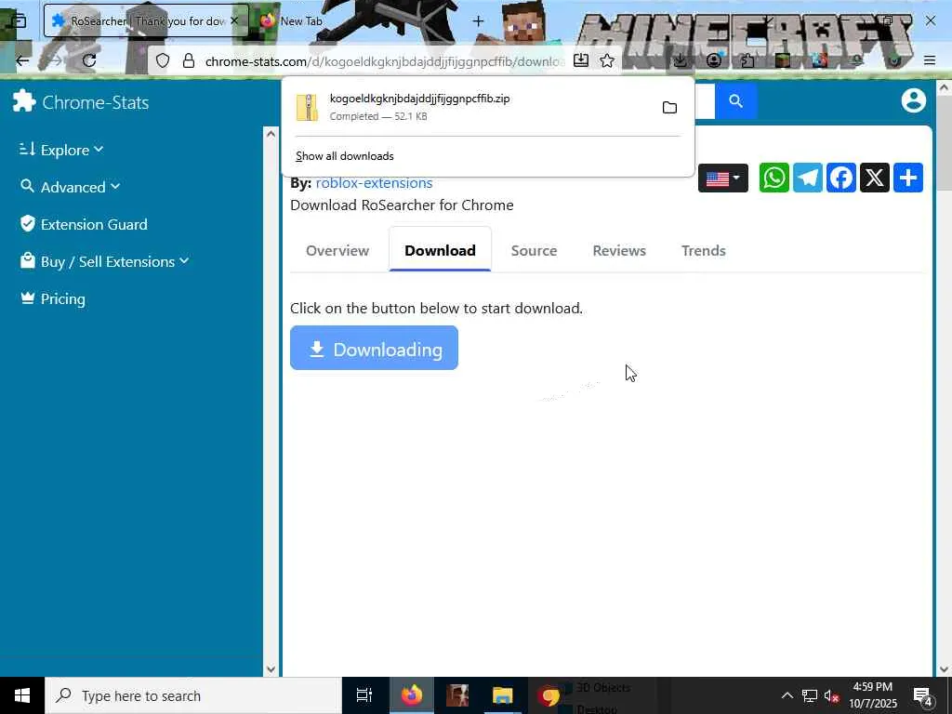Switch to the Source tab
952x714 pixels.
click(x=534, y=251)
